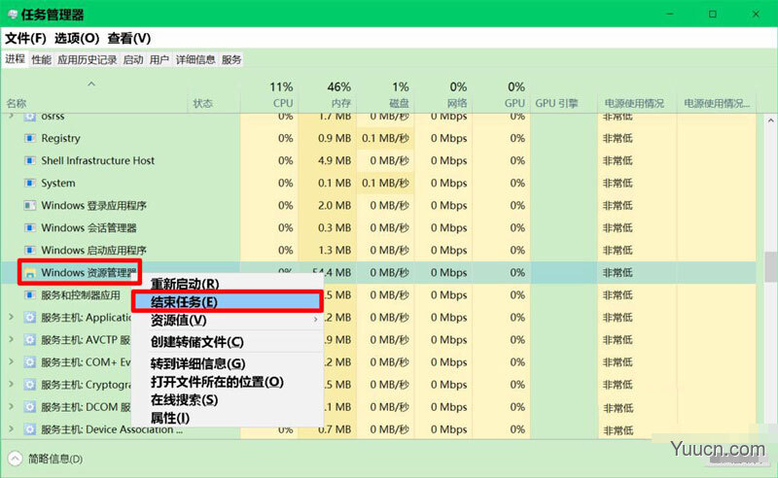The image size is (778, 478).
Task: Switch to the 用户 tab
Action: 159,60
